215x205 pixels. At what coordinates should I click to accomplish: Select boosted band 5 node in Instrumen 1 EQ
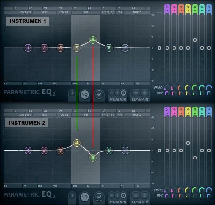[93, 40]
